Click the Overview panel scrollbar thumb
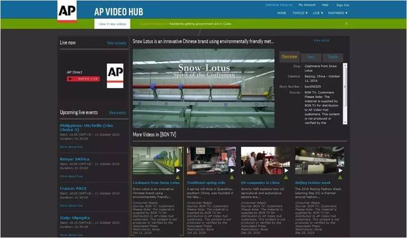The height and width of the screenshot is (238, 407). (345, 87)
